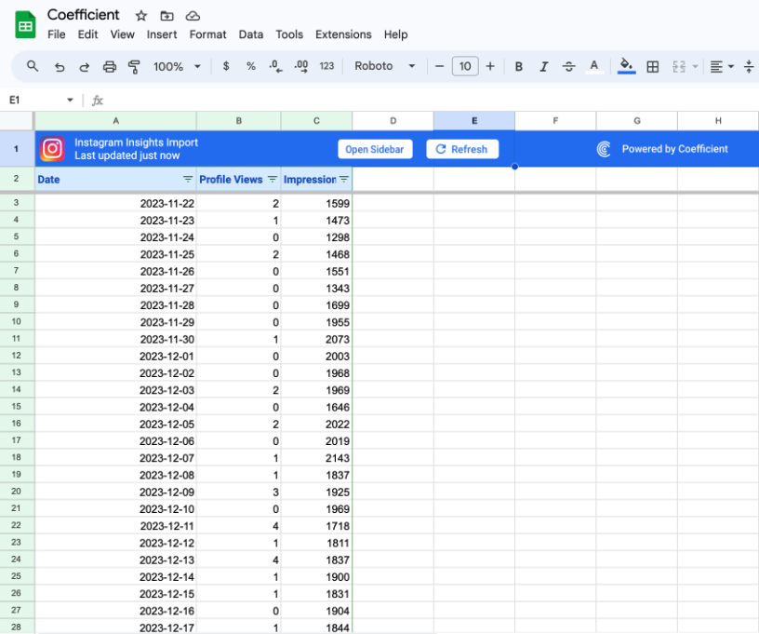Format selection as currency
Viewport: 759px width, 634px height.
[x=224, y=66]
